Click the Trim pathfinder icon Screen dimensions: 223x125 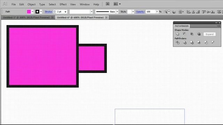(185, 42)
